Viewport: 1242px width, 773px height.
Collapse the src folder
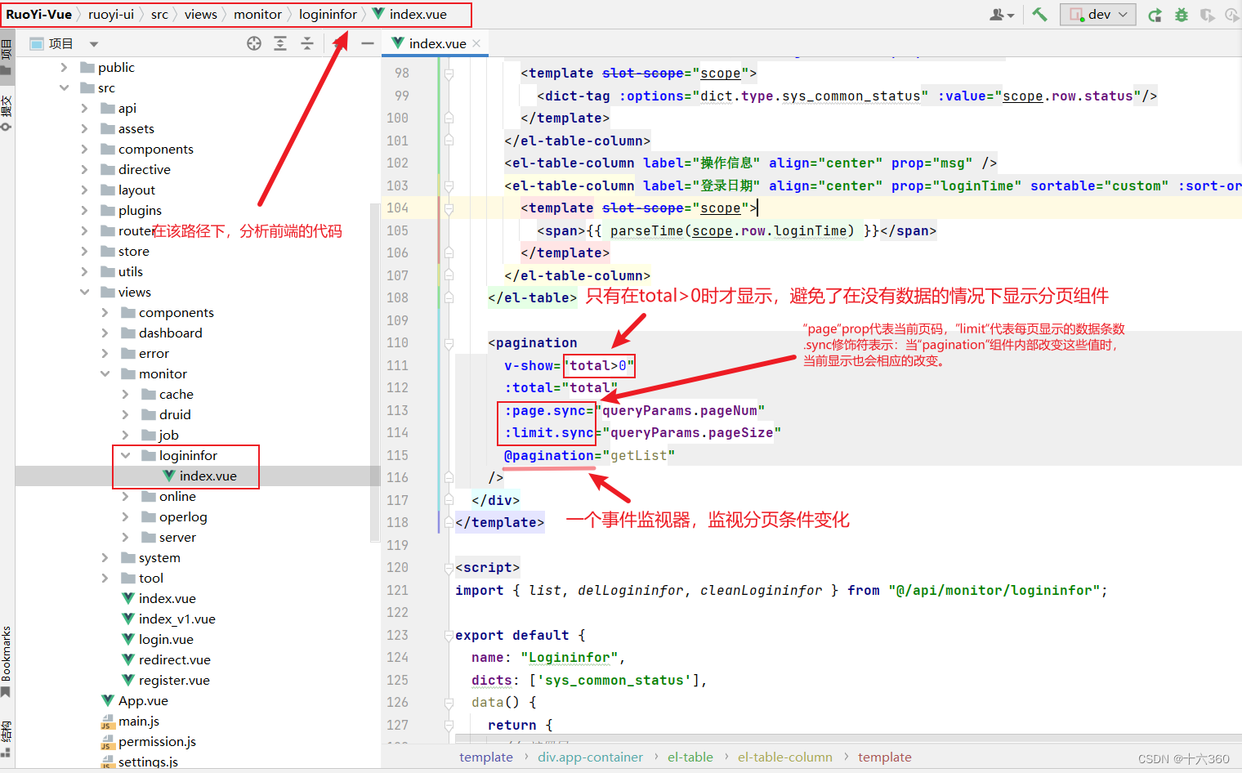64,87
